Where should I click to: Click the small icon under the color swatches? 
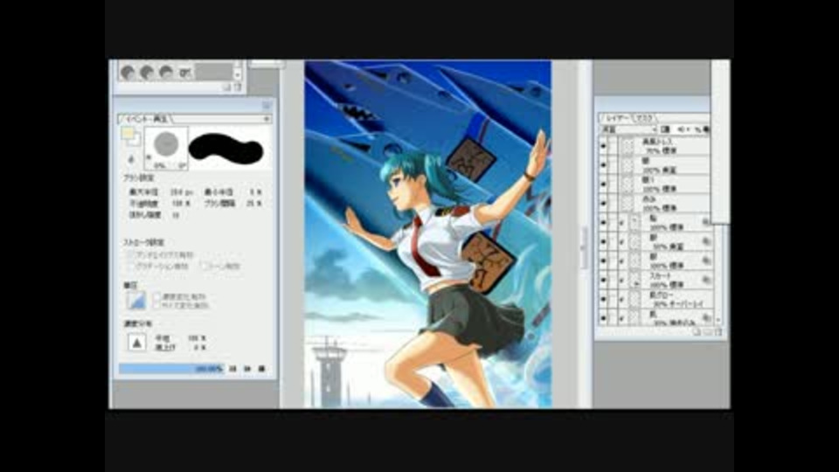tap(131, 159)
